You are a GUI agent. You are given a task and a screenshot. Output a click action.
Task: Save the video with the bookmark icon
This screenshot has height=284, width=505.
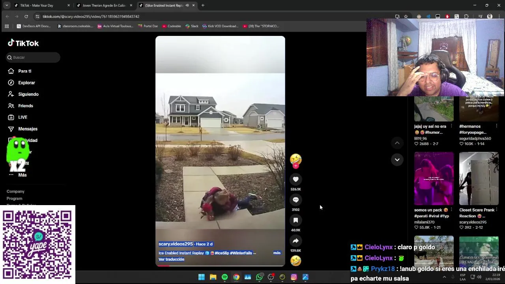296,220
